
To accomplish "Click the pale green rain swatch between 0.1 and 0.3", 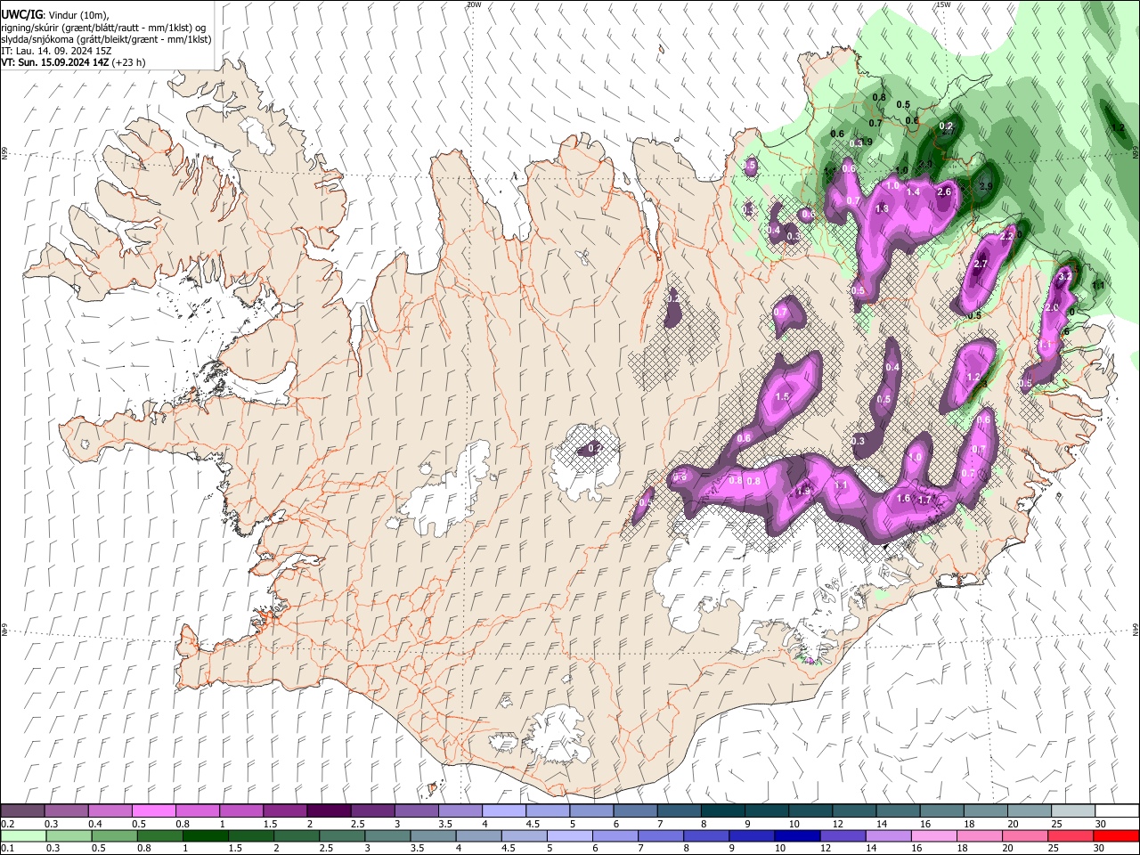I will [x=23, y=836].
